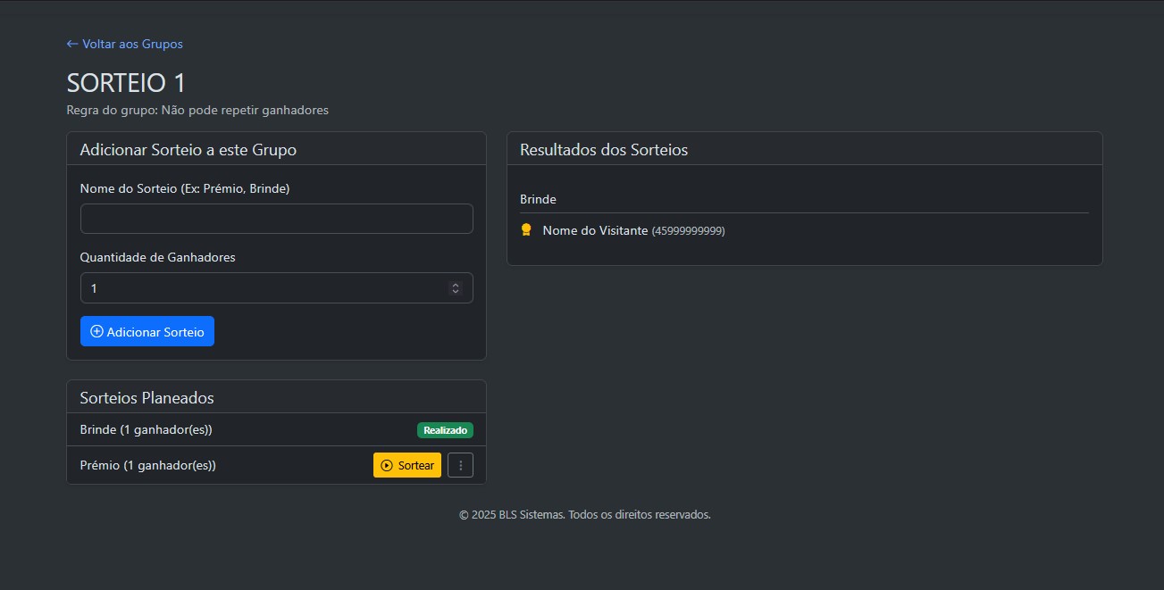Click the plus-circle icon on Adicionar Sorteio
1164x590 pixels.
(97, 331)
